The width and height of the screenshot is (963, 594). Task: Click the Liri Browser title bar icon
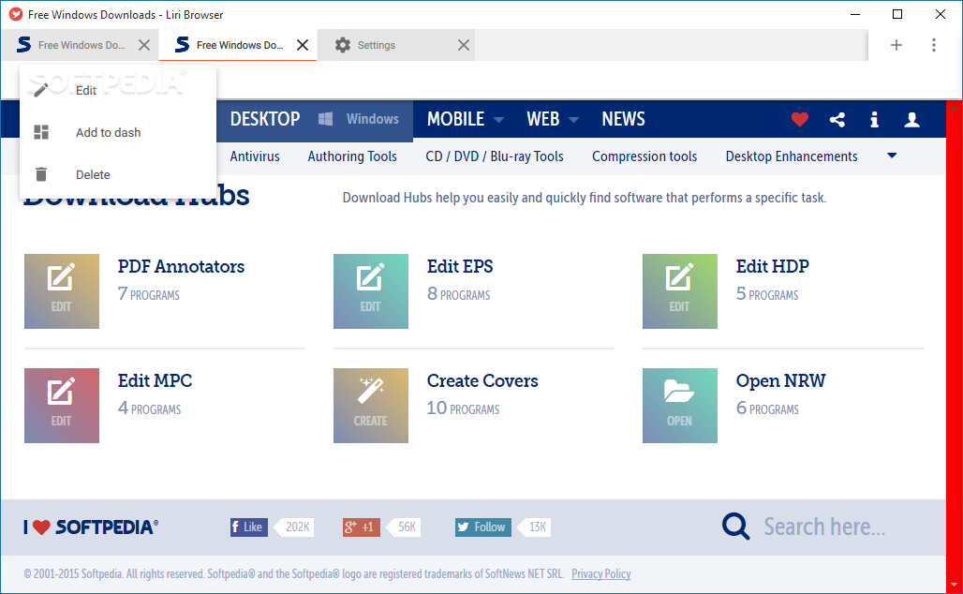click(16, 14)
